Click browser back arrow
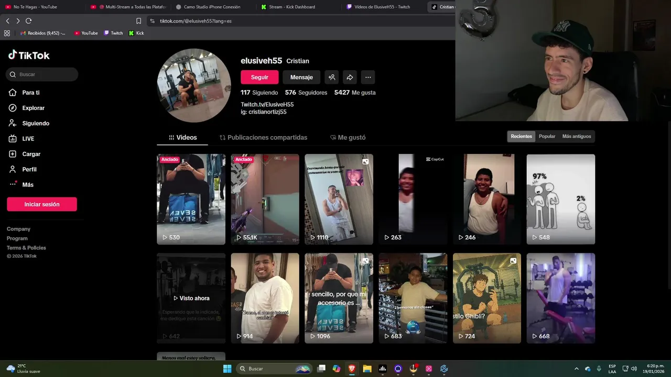This screenshot has height=377, width=671. [x=7, y=21]
